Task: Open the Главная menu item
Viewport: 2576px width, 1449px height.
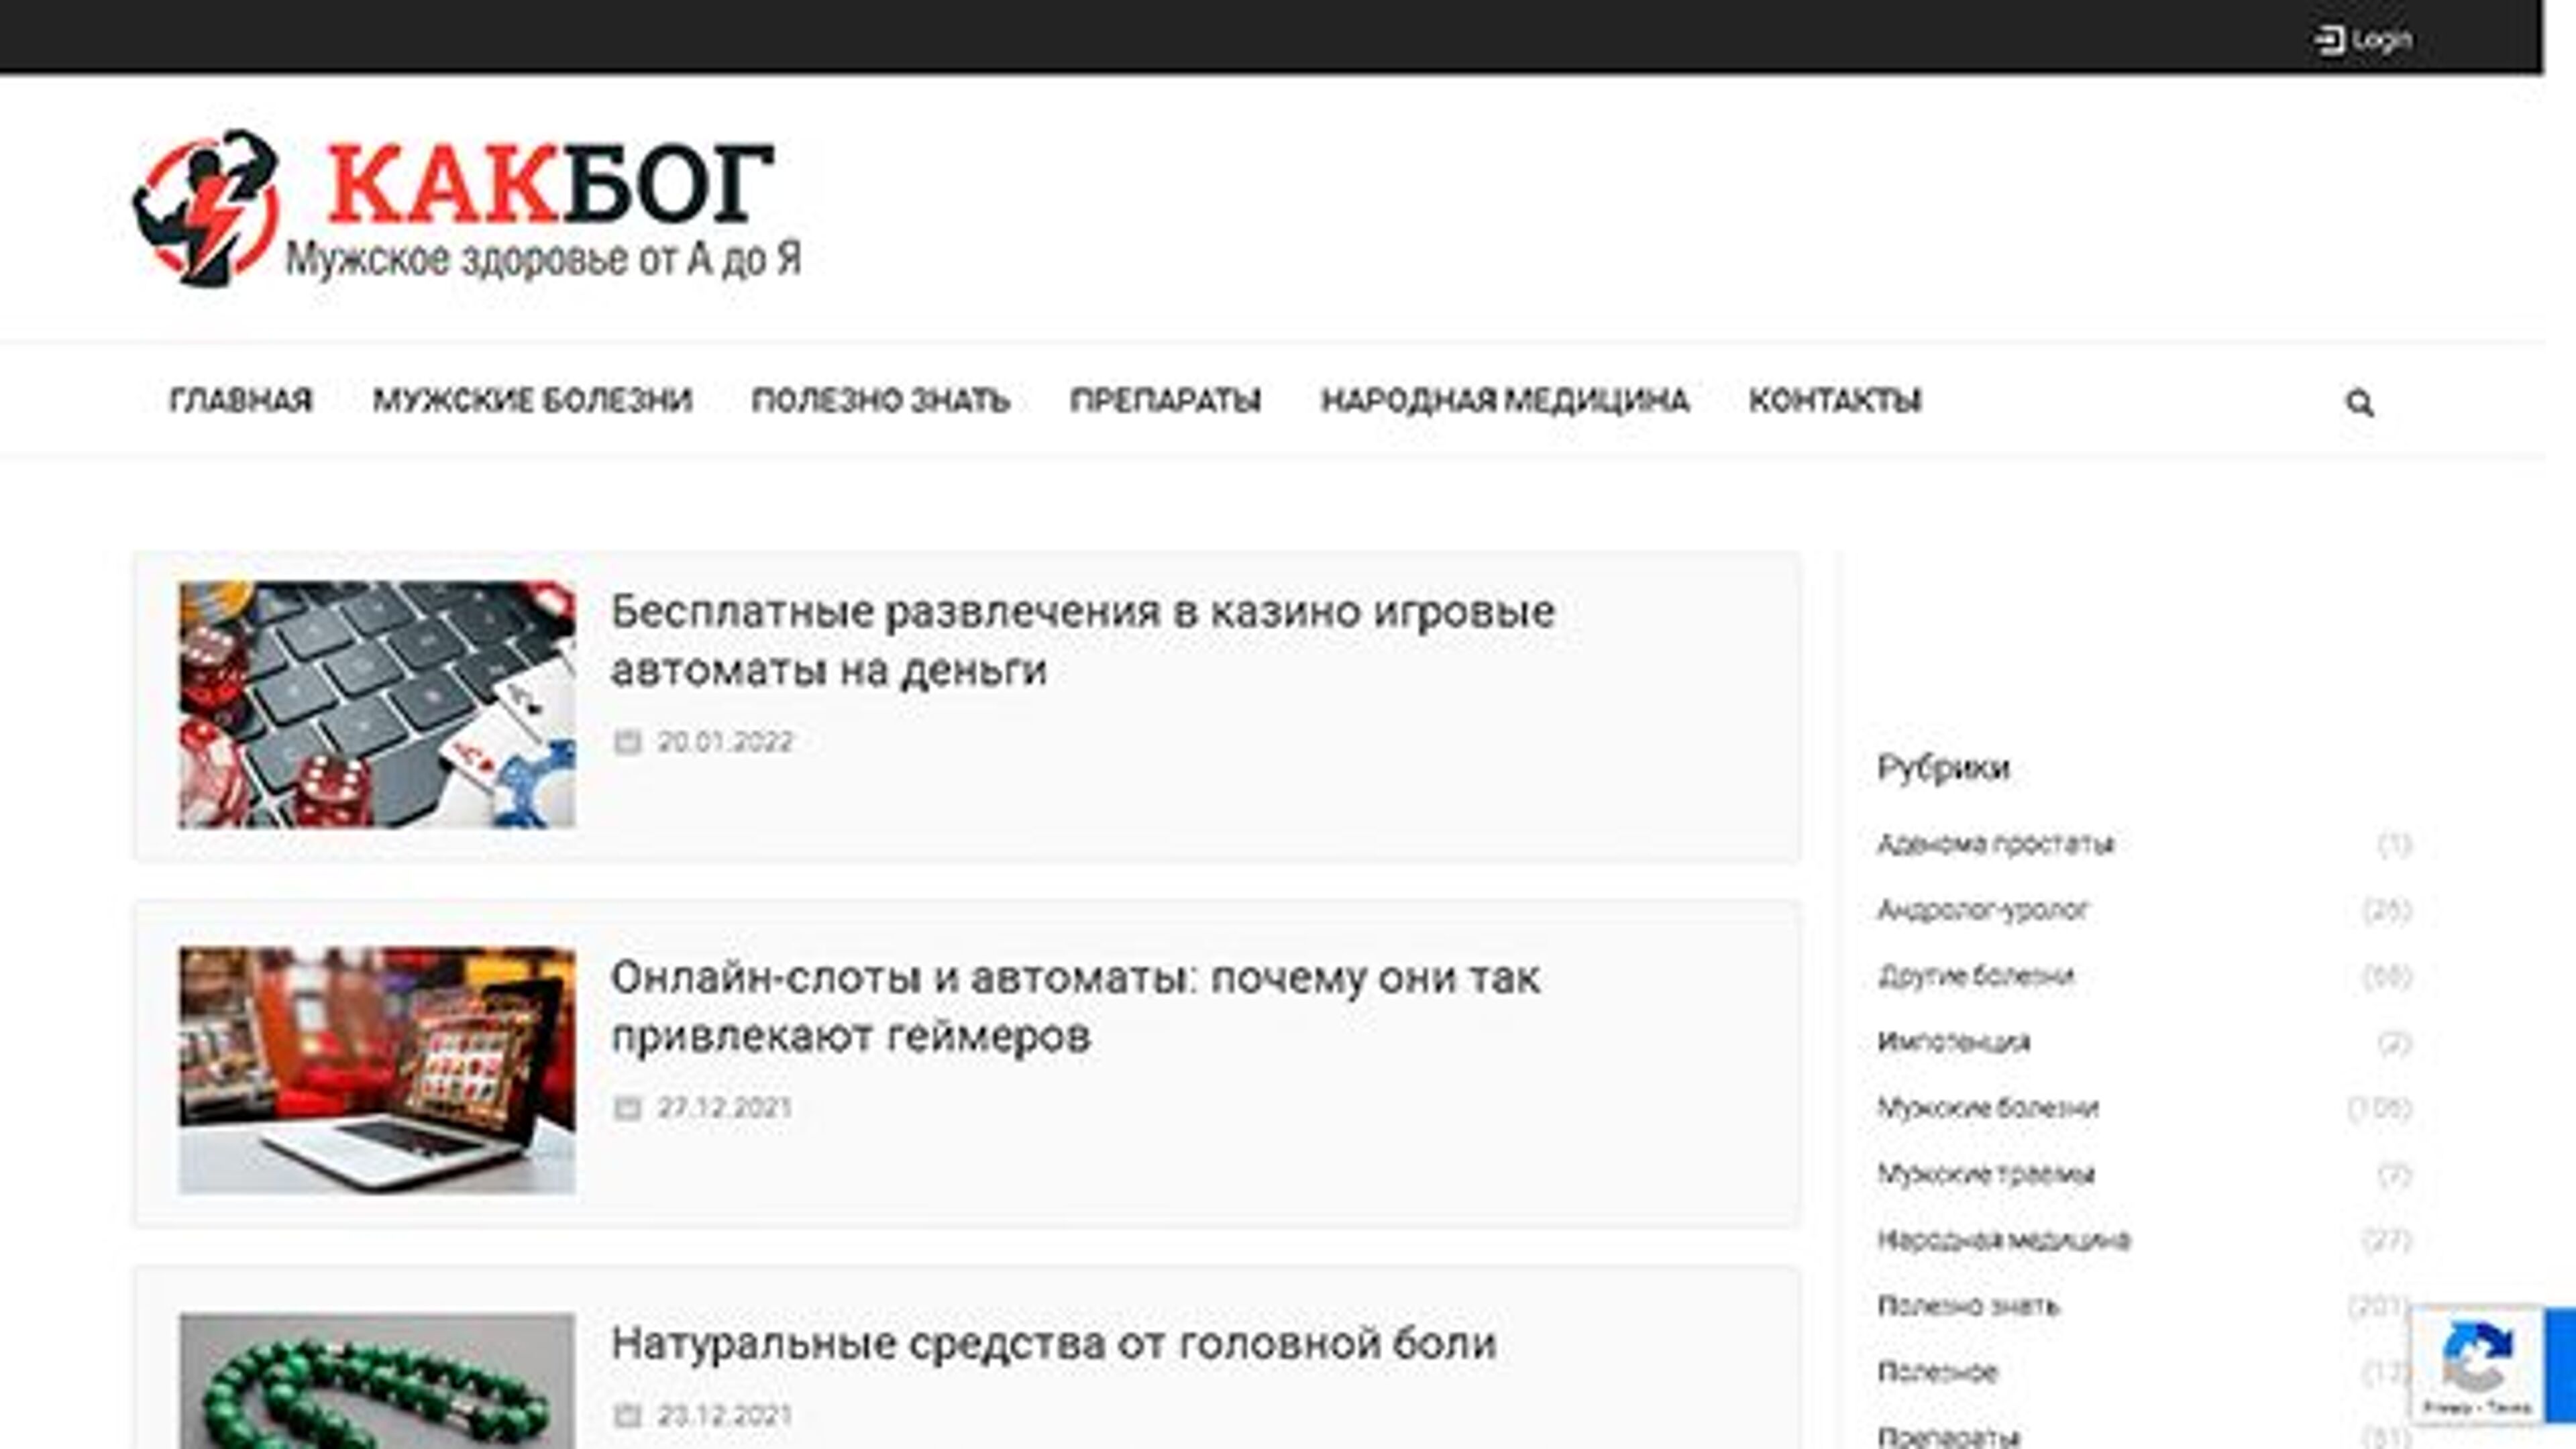Action: pos(241,401)
